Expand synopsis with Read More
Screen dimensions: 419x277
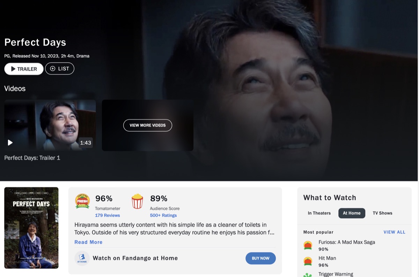[88, 242]
